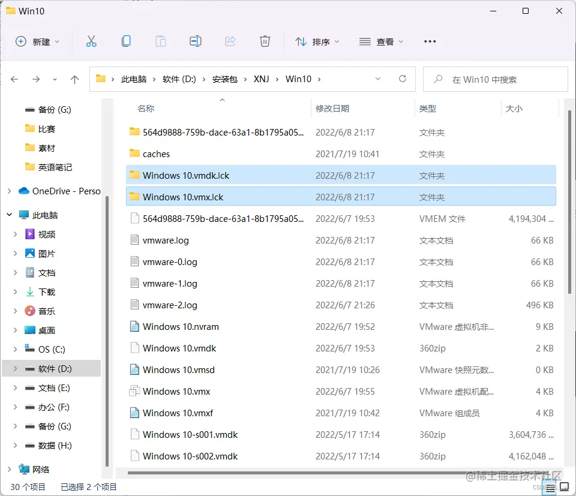The width and height of the screenshot is (576, 496).
Task: Sort by 修改日期 column header
Action: click(x=332, y=109)
